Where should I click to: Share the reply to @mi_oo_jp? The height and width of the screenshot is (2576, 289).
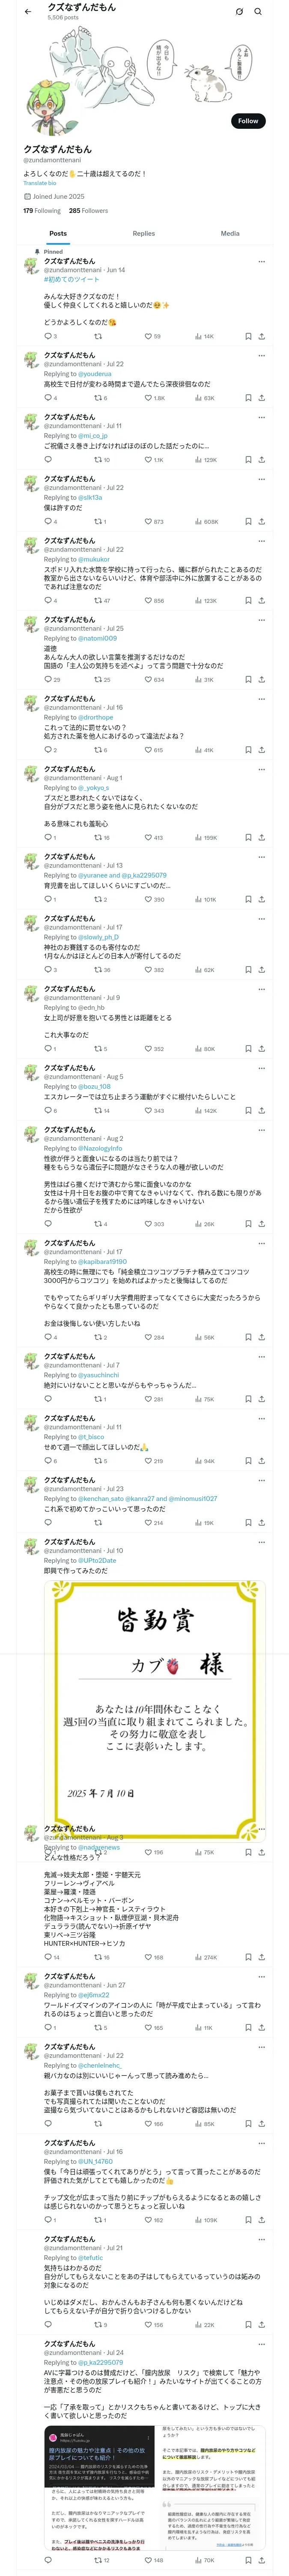261,460
